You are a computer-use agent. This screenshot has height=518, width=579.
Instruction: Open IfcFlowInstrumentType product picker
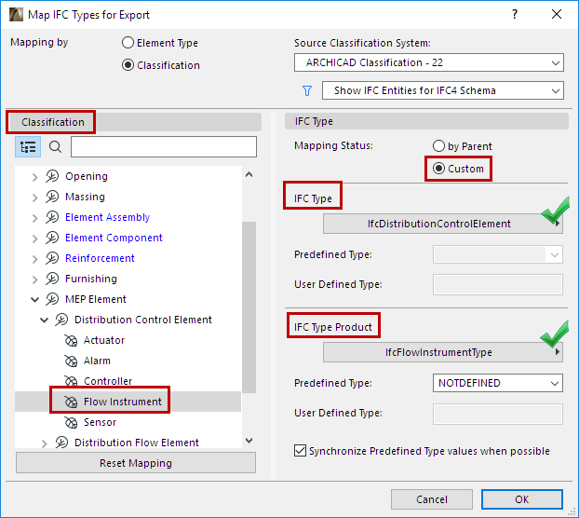pos(443,352)
